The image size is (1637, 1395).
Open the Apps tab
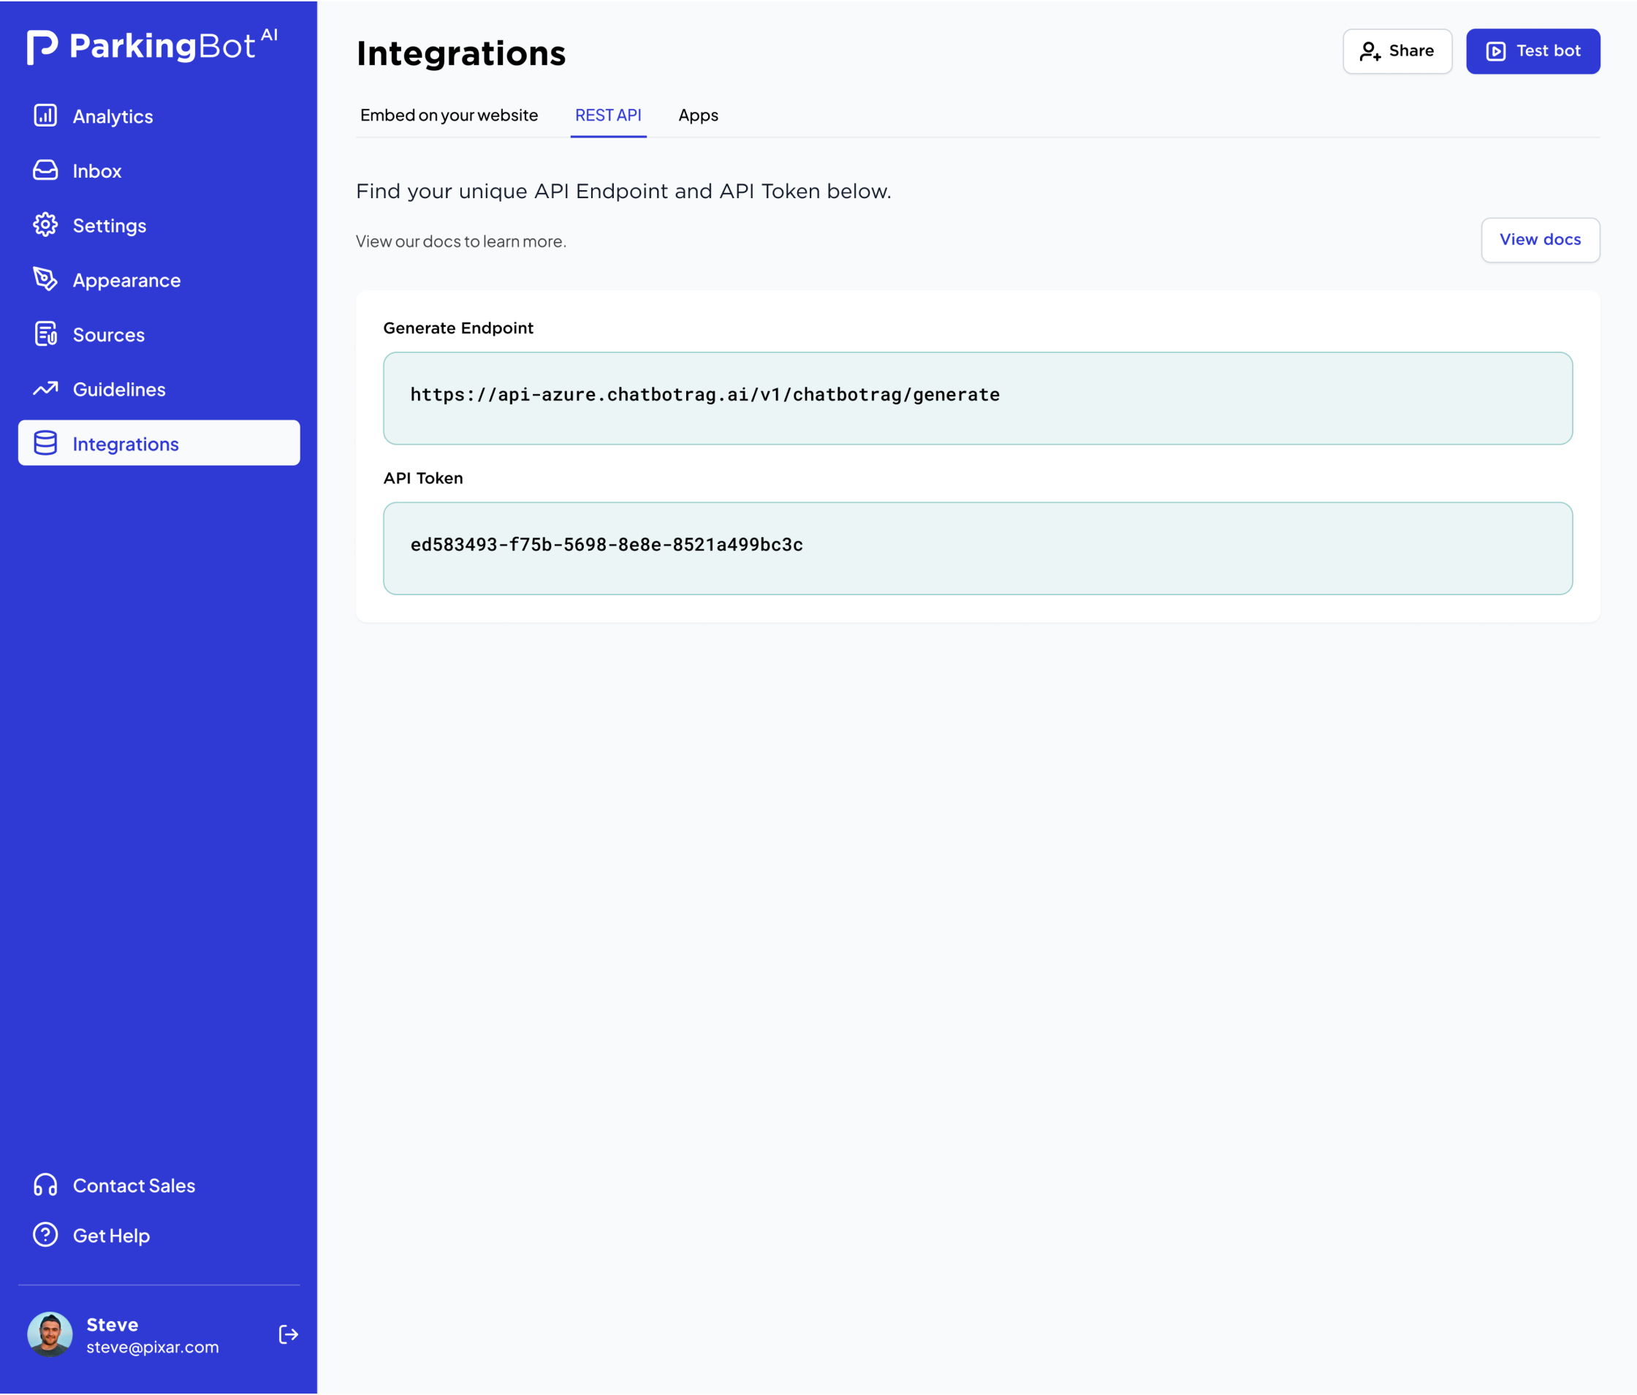point(698,116)
